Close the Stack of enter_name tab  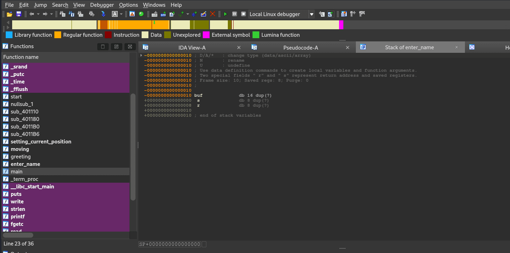pos(456,47)
